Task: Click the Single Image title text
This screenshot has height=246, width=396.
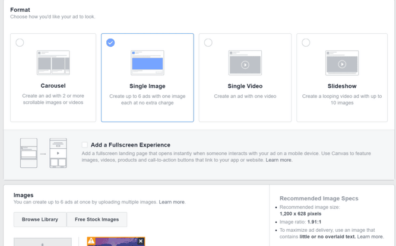Action: click(x=147, y=86)
